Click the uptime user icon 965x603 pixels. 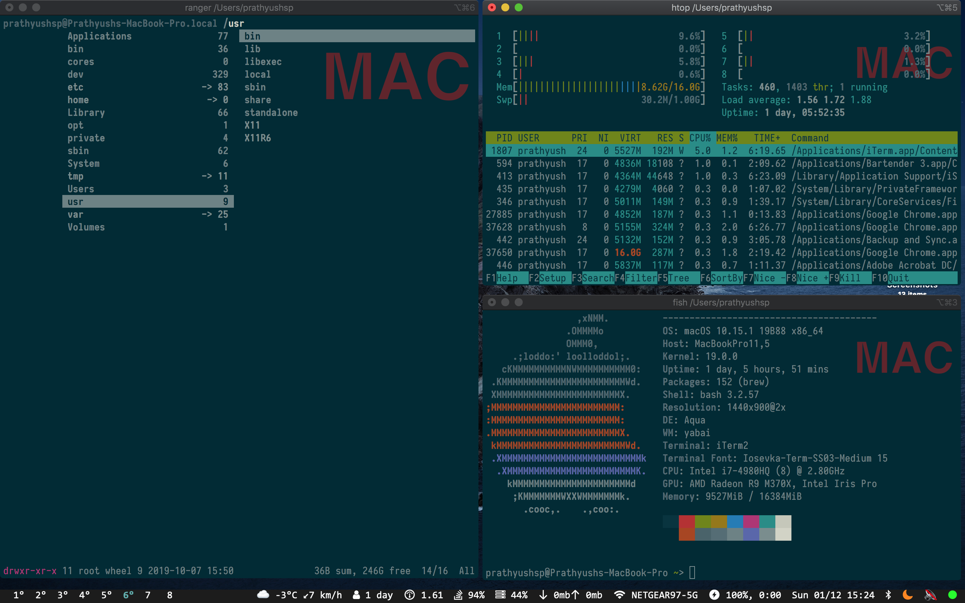357,595
